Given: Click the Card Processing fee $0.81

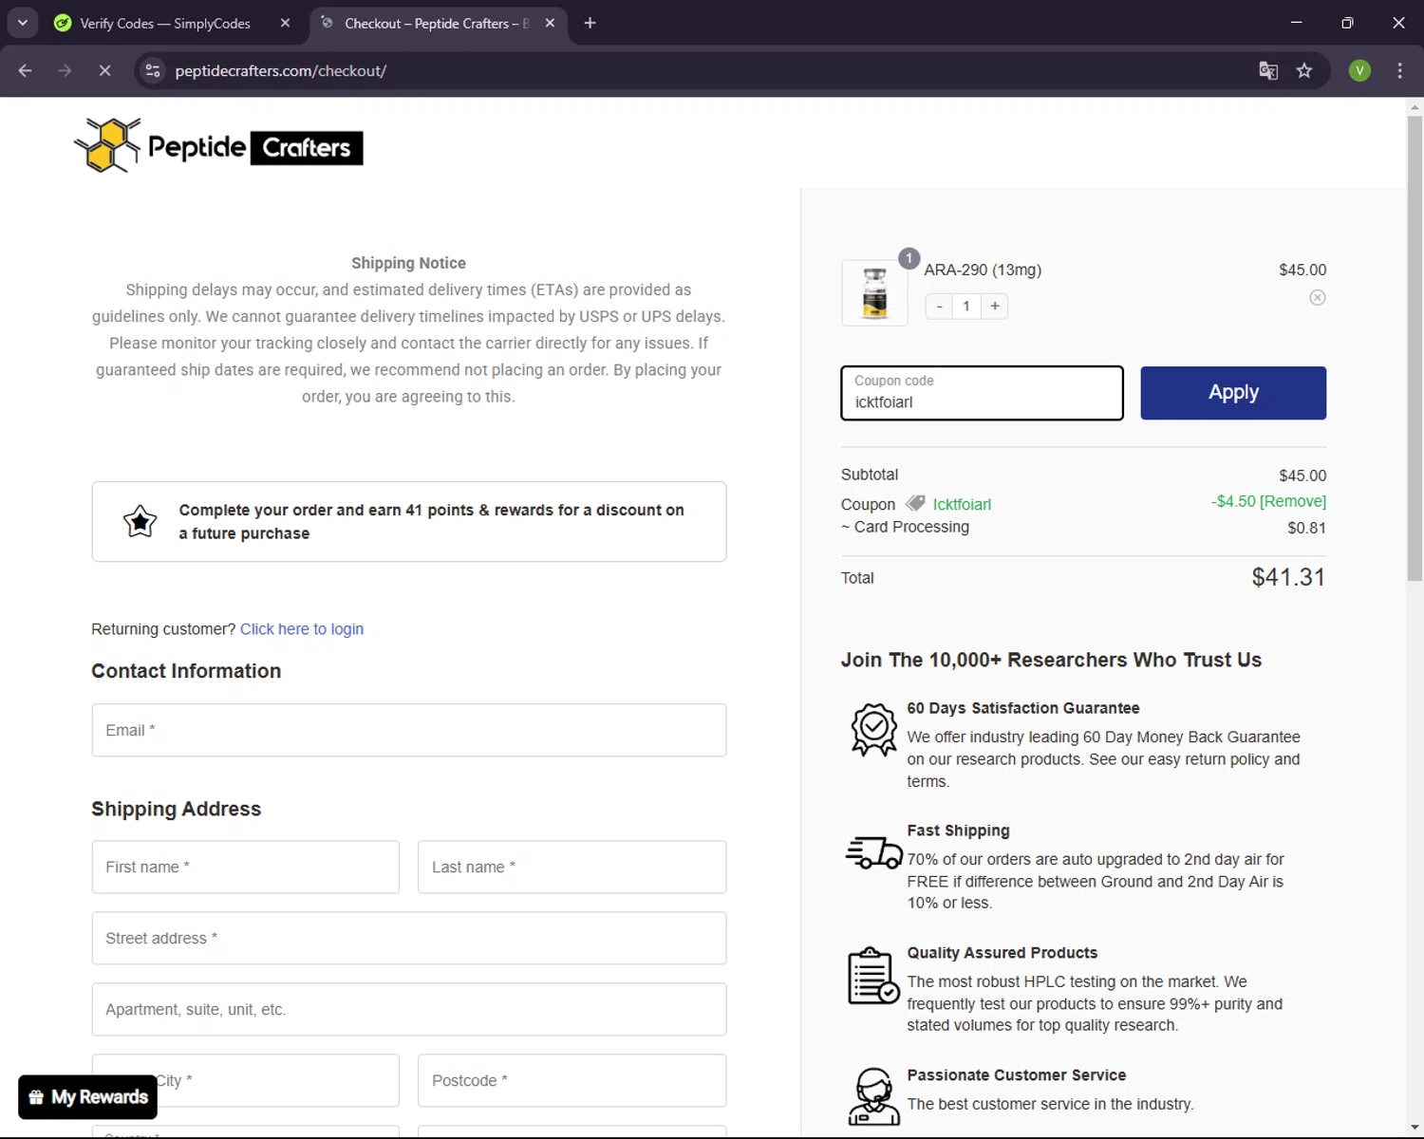Looking at the screenshot, I should 1306,528.
